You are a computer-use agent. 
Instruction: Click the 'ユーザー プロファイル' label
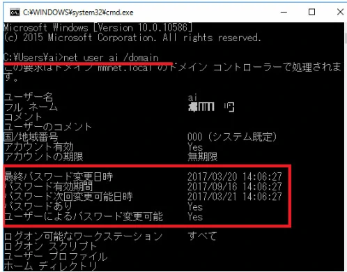(56, 256)
